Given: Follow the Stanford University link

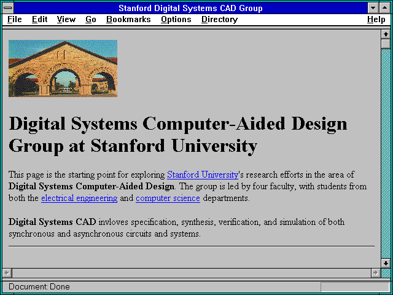Looking at the screenshot, I should pyautogui.click(x=203, y=175).
